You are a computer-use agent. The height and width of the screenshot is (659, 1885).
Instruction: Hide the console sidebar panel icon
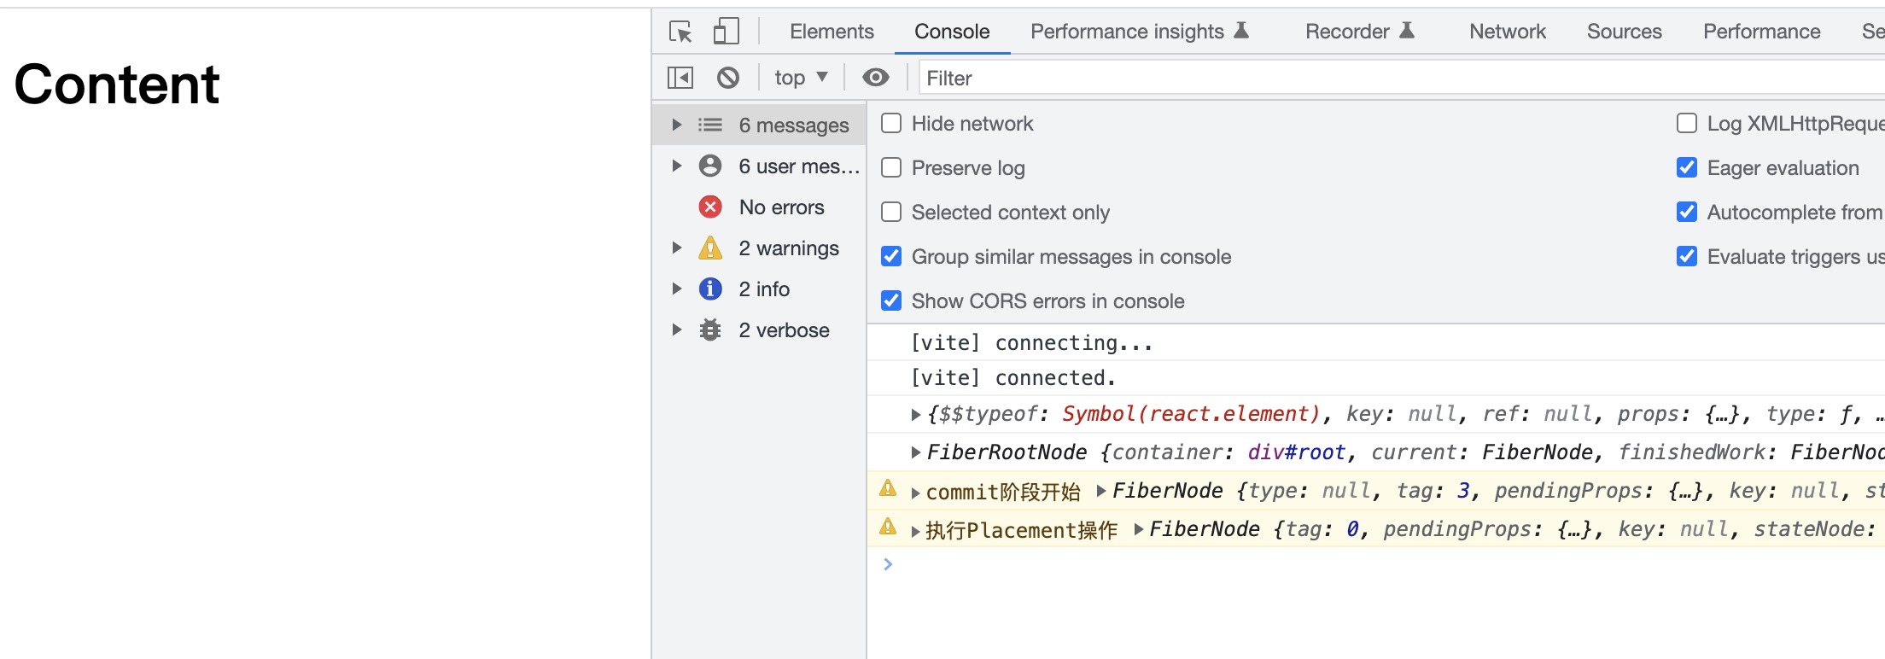680,78
